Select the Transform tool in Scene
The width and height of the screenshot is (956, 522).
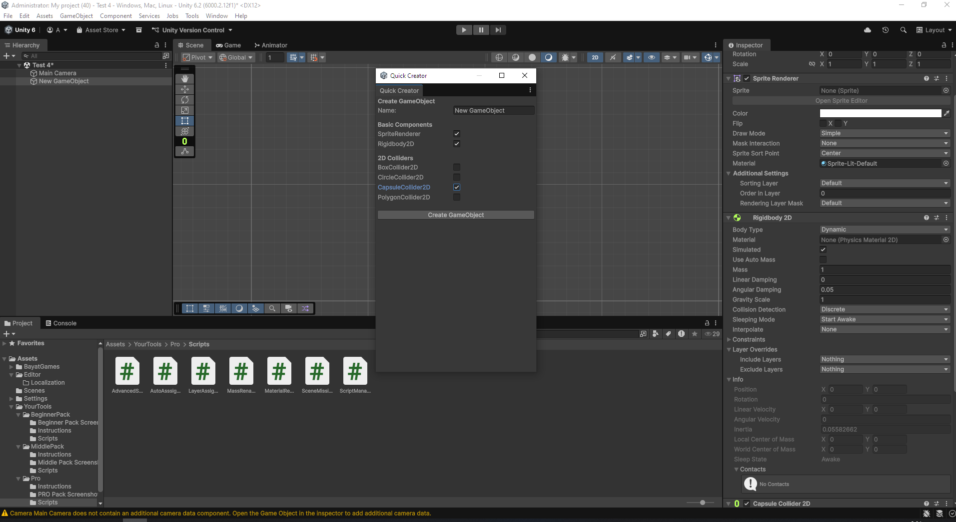tap(185, 131)
